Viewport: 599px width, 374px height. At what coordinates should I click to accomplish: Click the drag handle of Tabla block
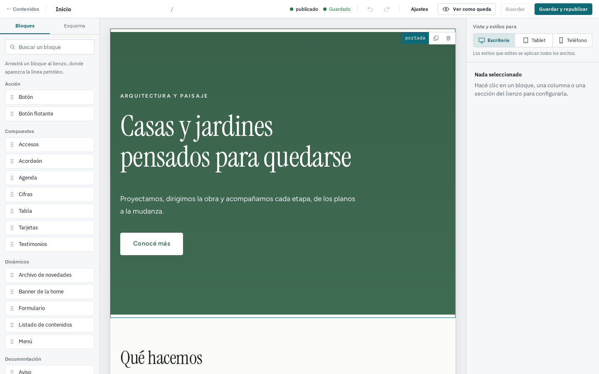[12, 211]
